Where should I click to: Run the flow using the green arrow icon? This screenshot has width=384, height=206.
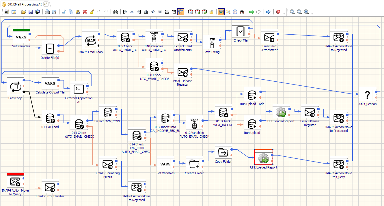251,12
